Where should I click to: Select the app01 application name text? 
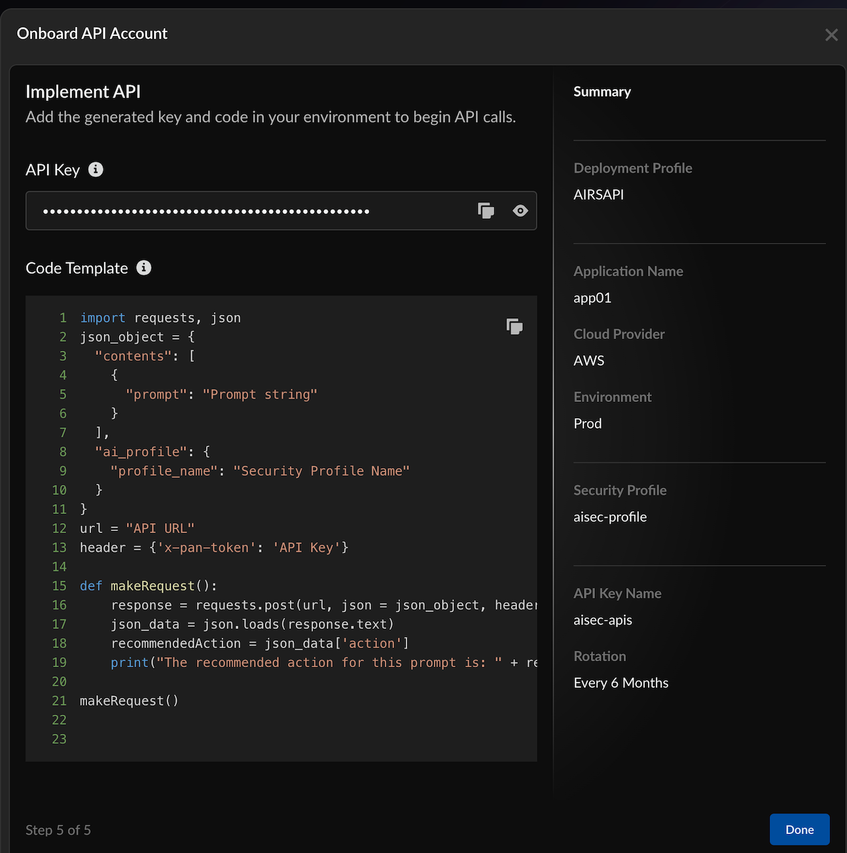pyautogui.click(x=592, y=298)
